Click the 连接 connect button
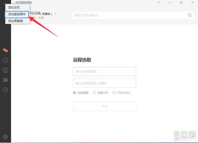Screen dimensions: 198x143 tap(105, 106)
